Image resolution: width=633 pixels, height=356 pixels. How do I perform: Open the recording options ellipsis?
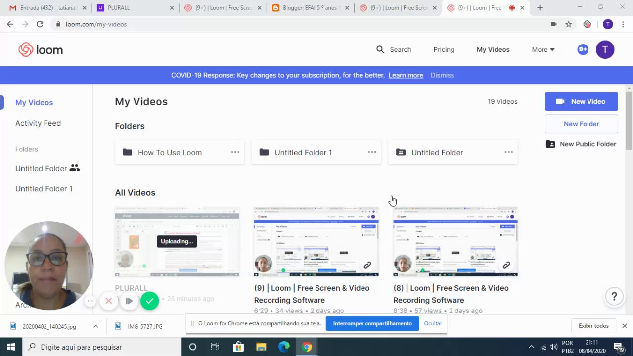point(90,301)
